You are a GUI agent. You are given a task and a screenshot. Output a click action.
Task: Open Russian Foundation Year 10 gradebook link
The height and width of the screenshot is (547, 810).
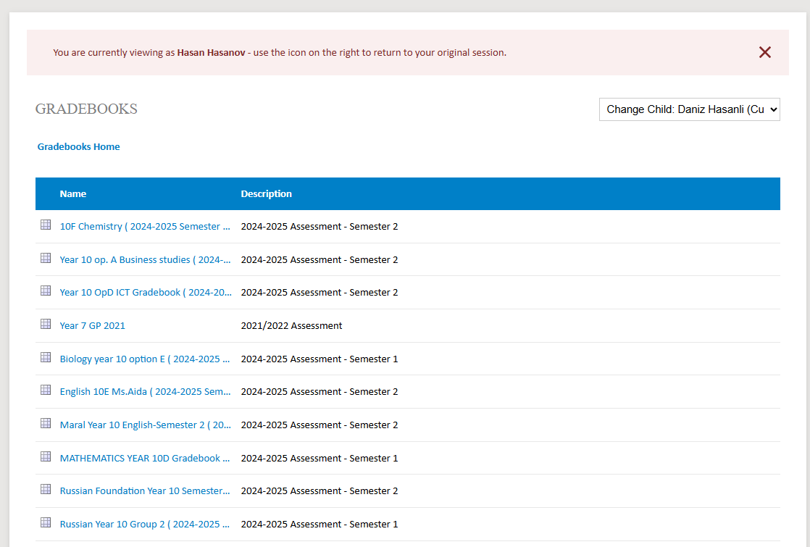pos(145,491)
